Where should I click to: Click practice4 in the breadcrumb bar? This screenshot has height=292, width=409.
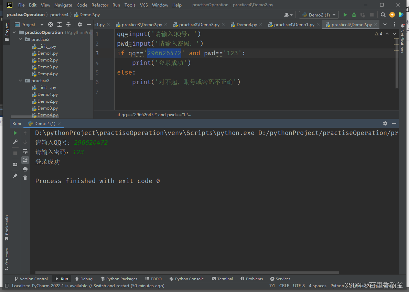pos(59,14)
